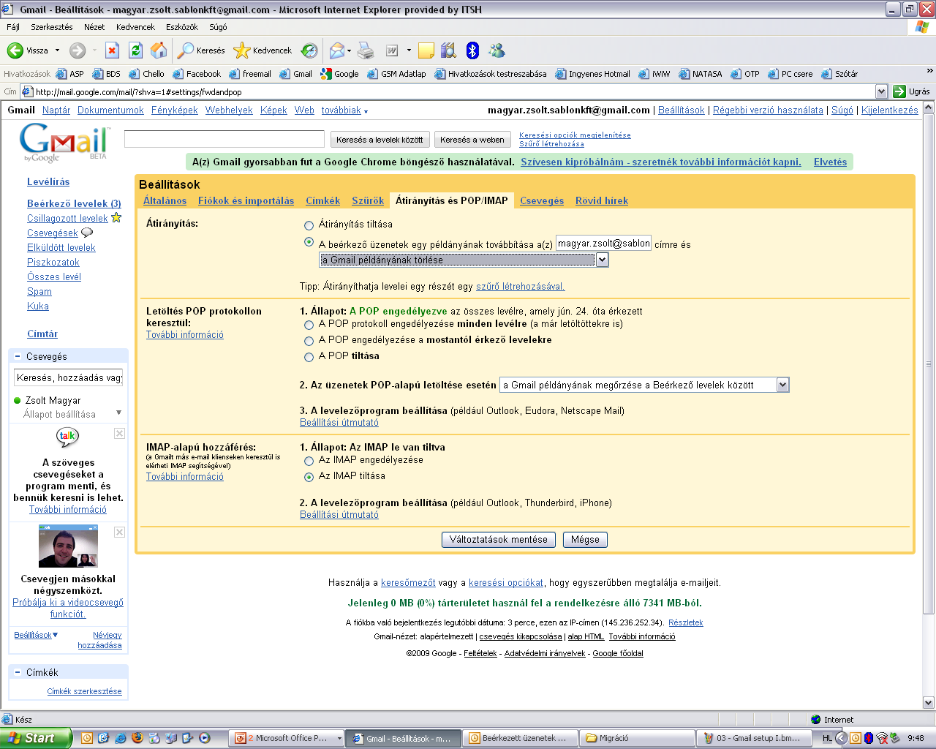The height and width of the screenshot is (749, 936).
Task: Click the Start button
Action: point(35,738)
